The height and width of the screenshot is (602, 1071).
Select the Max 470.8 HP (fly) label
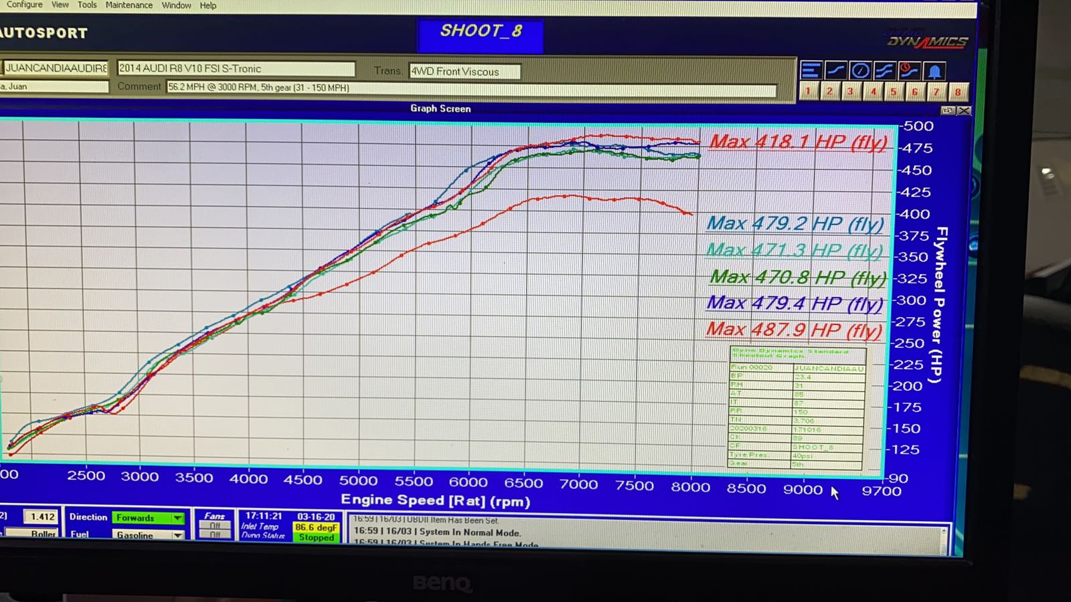pos(798,277)
